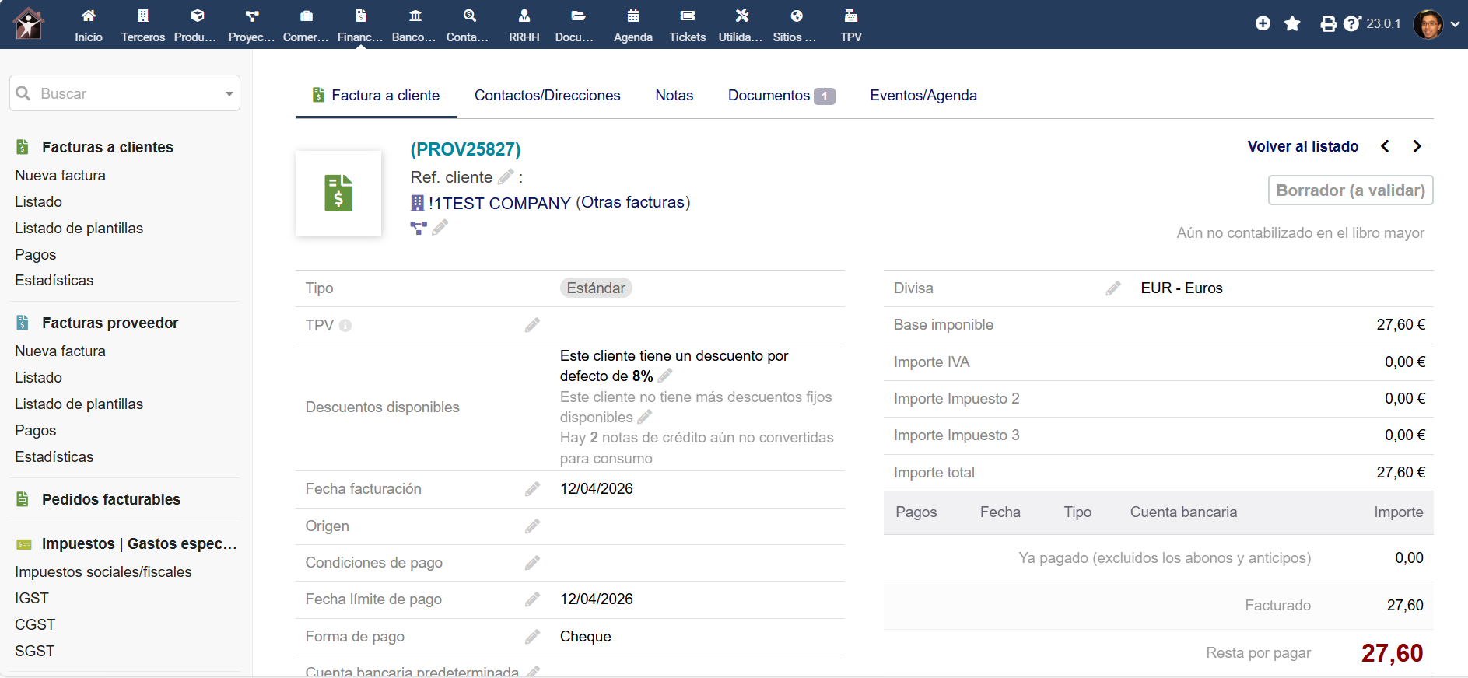Open Impuestos sociales/fiscales entry
1468x678 pixels.
pos(103,571)
